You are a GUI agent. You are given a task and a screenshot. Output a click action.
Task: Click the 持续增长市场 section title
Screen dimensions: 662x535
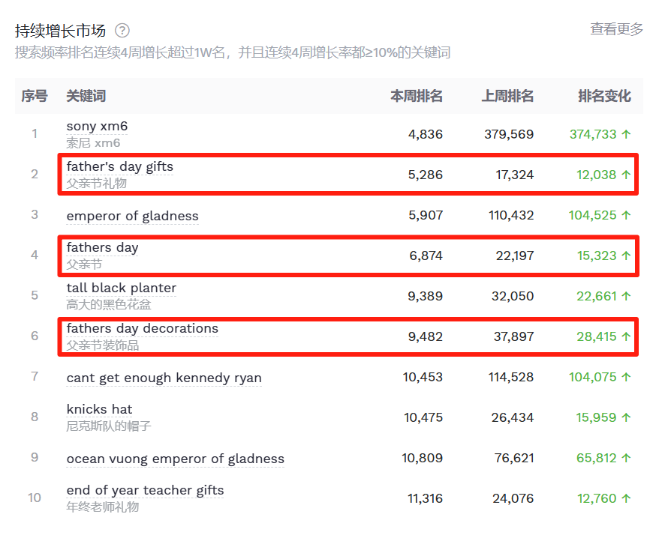tap(60, 31)
